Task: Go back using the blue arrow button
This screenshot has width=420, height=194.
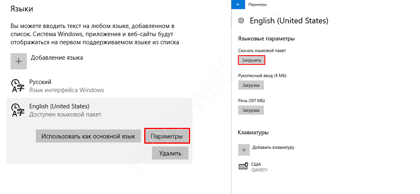Action: pos(238,4)
